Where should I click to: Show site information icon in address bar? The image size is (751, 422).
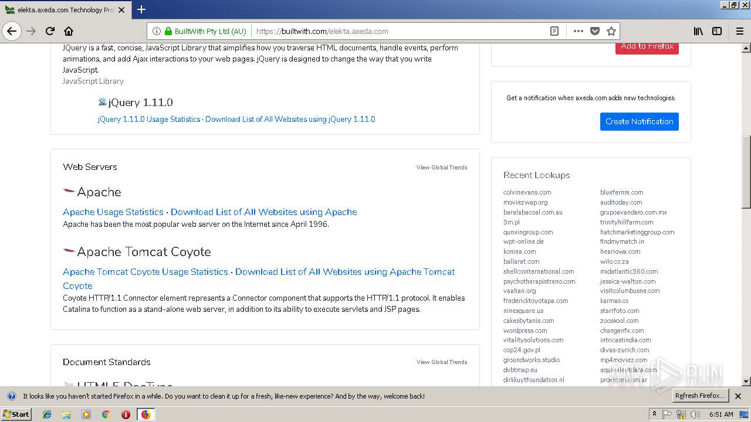(157, 31)
